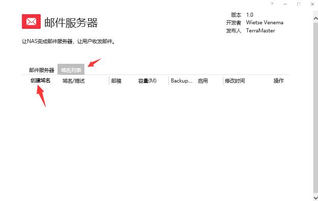
Task: Close the mail server window
Action: (x=312, y=4)
